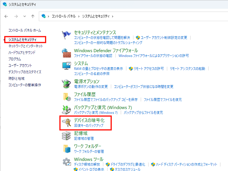This screenshot has width=228, height=171.
Task: Click the 電源オプション battery icon
Action: (x=66, y=84)
